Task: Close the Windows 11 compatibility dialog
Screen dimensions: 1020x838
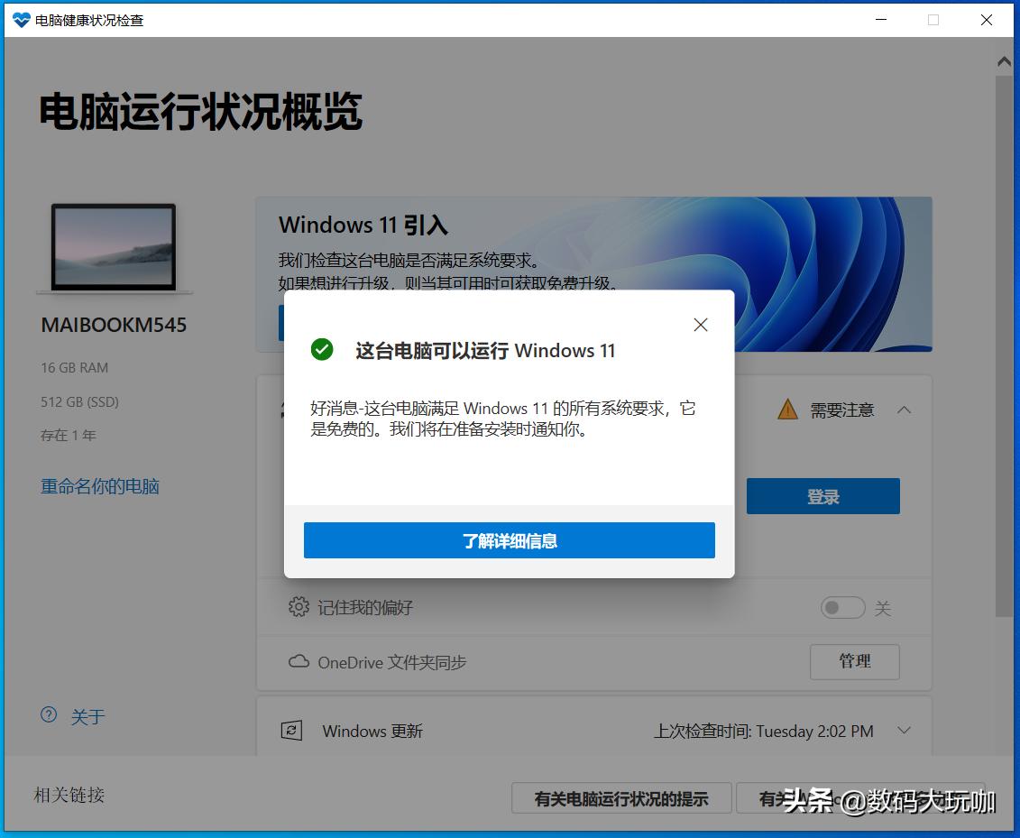Action: point(700,325)
